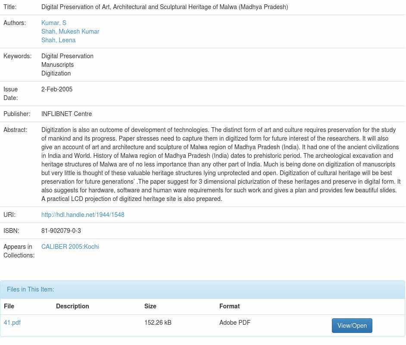
Task: Follow the hdl.handle.net URI link
Action: [x=83, y=215]
